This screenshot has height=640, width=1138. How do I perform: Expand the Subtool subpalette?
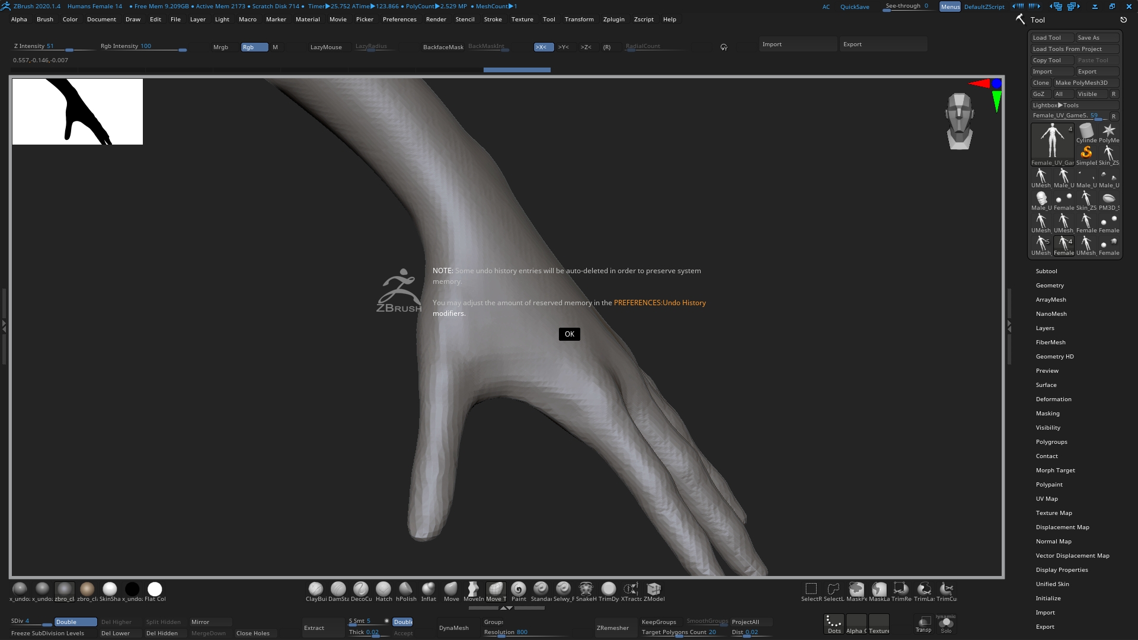click(1046, 271)
